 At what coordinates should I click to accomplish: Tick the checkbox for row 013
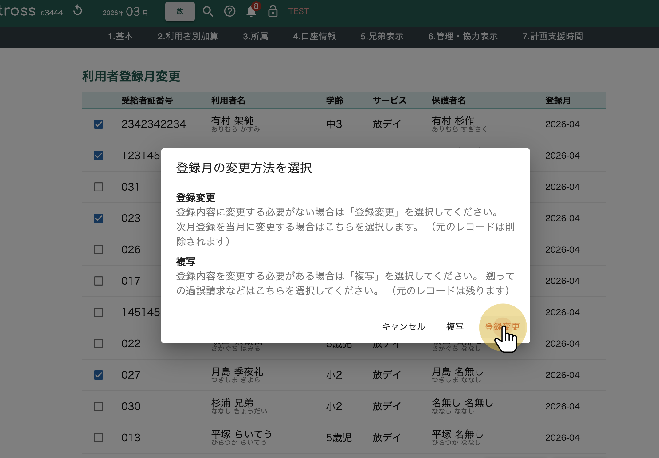[x=99, y=438]
